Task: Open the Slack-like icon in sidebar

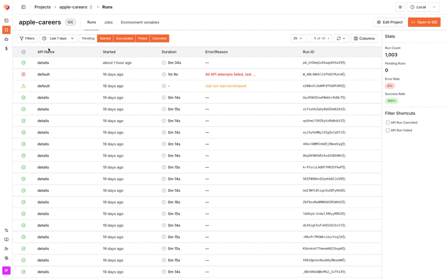Action: click(x=6, y=258)
